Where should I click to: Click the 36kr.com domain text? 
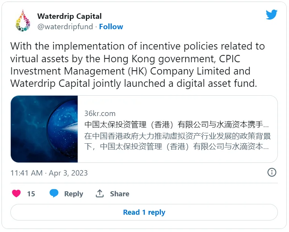tap(100, 114)
